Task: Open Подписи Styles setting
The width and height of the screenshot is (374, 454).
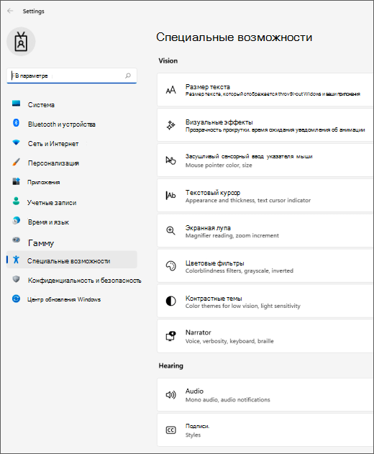Action: (265, 430)
